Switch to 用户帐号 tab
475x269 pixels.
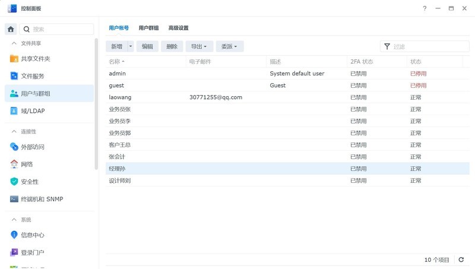point(119,28)
